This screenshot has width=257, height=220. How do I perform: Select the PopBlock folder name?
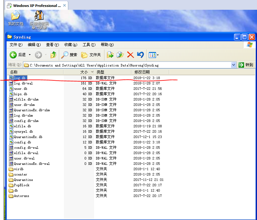pyautogui.click(x=22, y=185)
